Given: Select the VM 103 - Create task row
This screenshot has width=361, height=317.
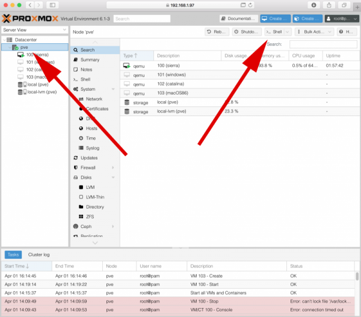Looking at the screenshot, I should coord(177,276).
